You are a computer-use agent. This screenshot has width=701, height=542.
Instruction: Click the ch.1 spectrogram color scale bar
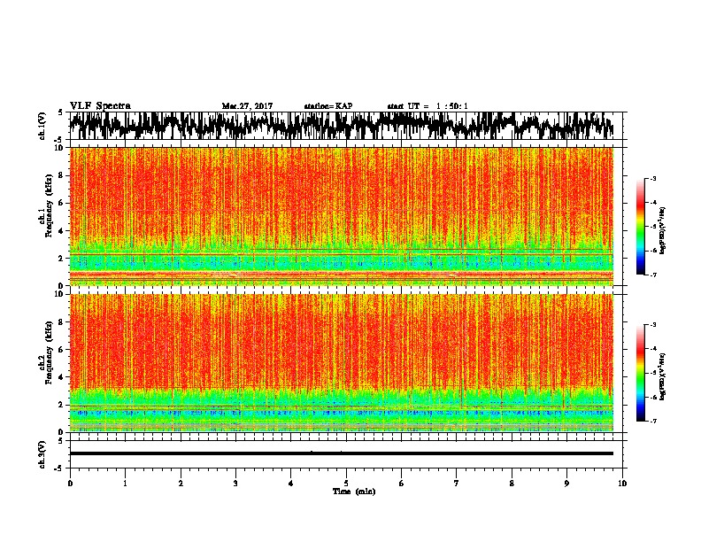pos(640,227)
